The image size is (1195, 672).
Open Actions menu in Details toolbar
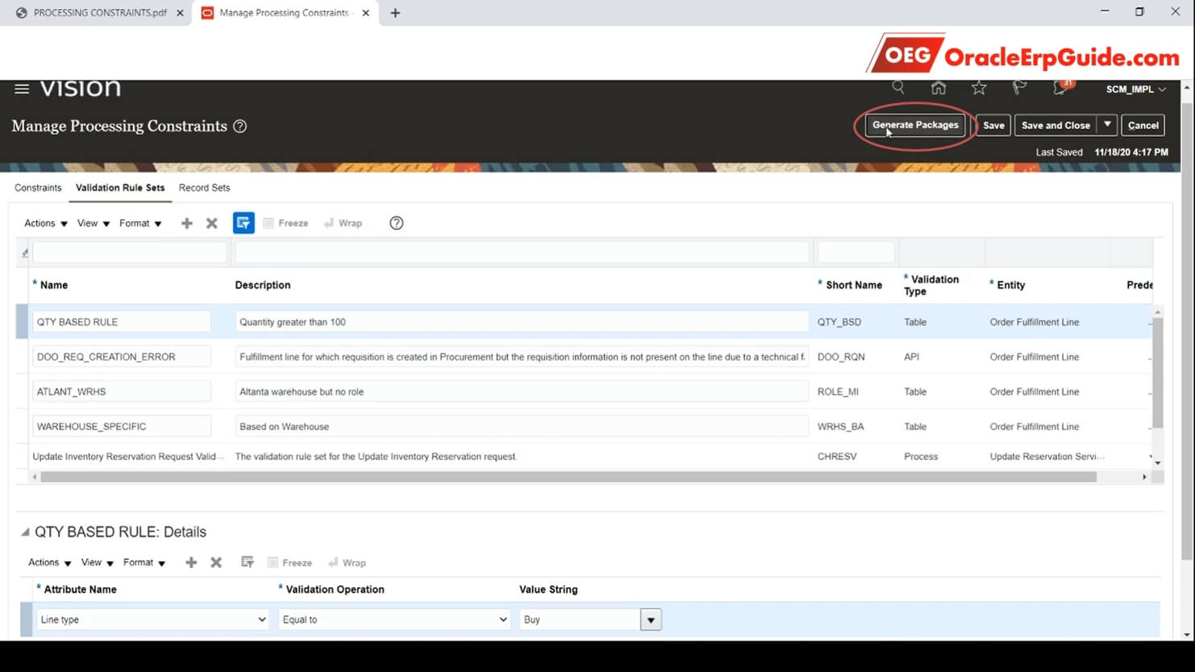[x=50, y=563]
